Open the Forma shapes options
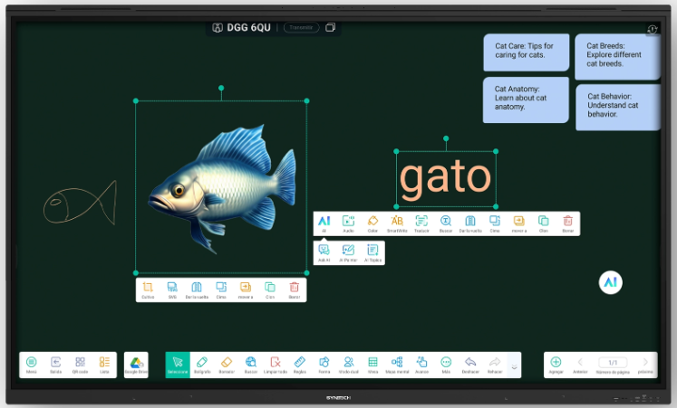Screen dimensions: 677x408 [x=324, y=364]
